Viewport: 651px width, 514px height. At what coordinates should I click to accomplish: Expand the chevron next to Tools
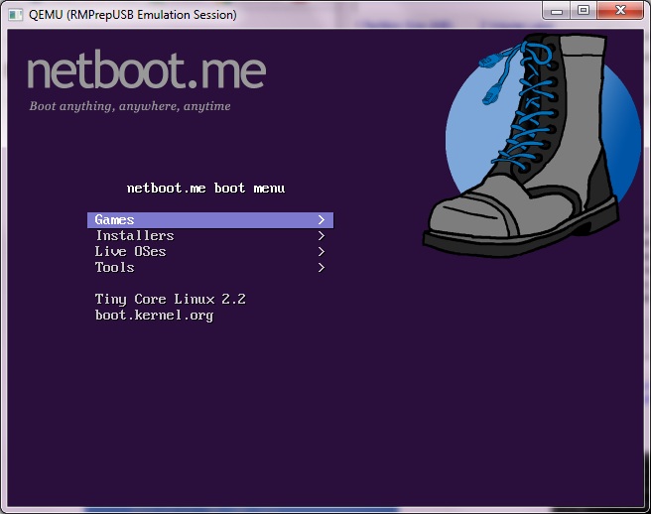[x=321, y=267]
